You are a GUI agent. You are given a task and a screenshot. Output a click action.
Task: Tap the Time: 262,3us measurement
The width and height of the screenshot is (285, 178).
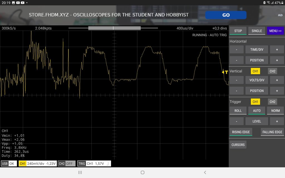(x=15, y=152)
